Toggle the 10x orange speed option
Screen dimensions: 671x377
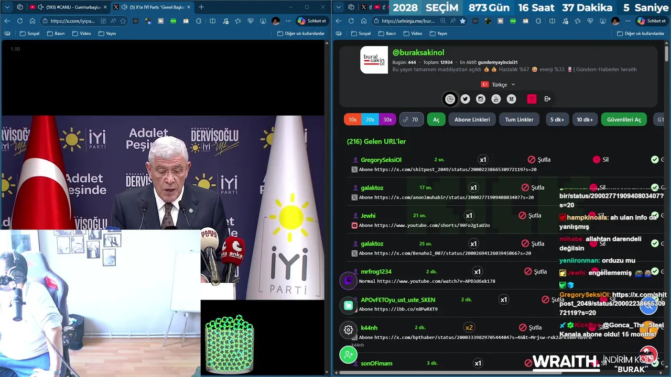(353, 119)
